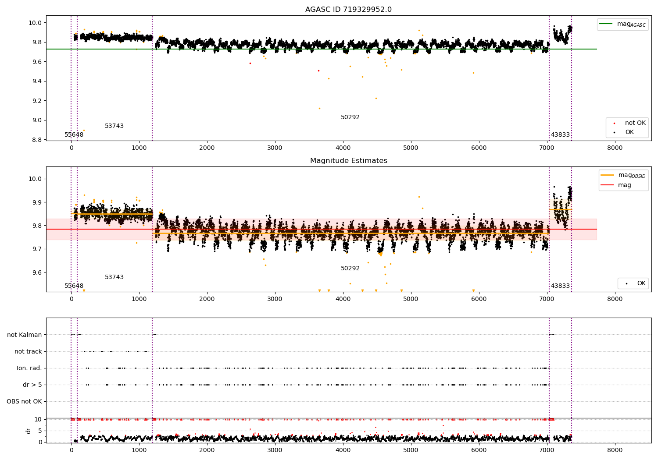The image size is (658, 460).
Task: Click the 9.9 y-axis tick in middle plot
Action: pyautogui.click(x=37, y=202)
